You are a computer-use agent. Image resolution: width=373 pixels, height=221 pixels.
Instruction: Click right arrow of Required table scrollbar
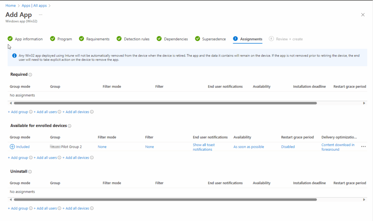pyautogui.click(x=364, y=103)
